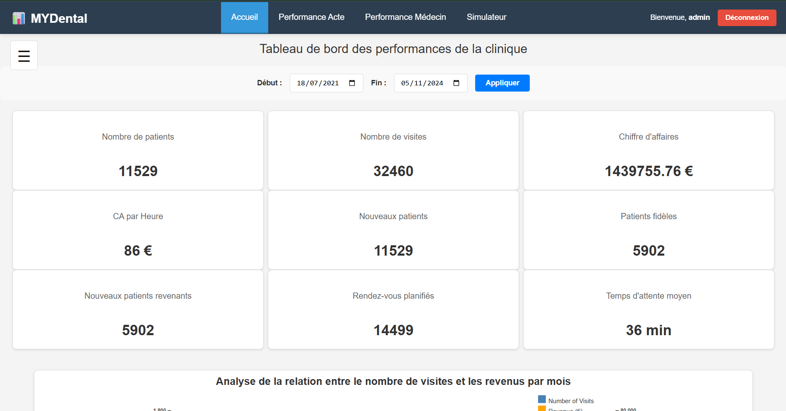Click the Rendez-vous planifiés card
This screenshot has width=786, height=411.
click(393, 309)
